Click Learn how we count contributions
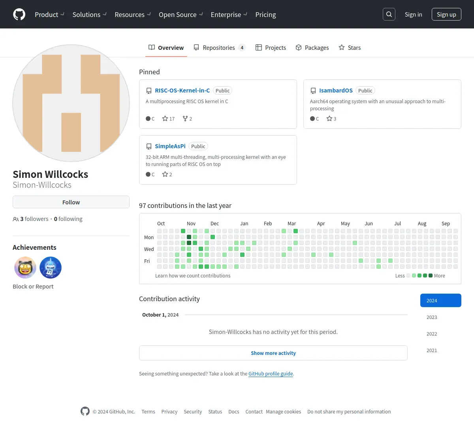The image size is (474, 432). point(193,276)
